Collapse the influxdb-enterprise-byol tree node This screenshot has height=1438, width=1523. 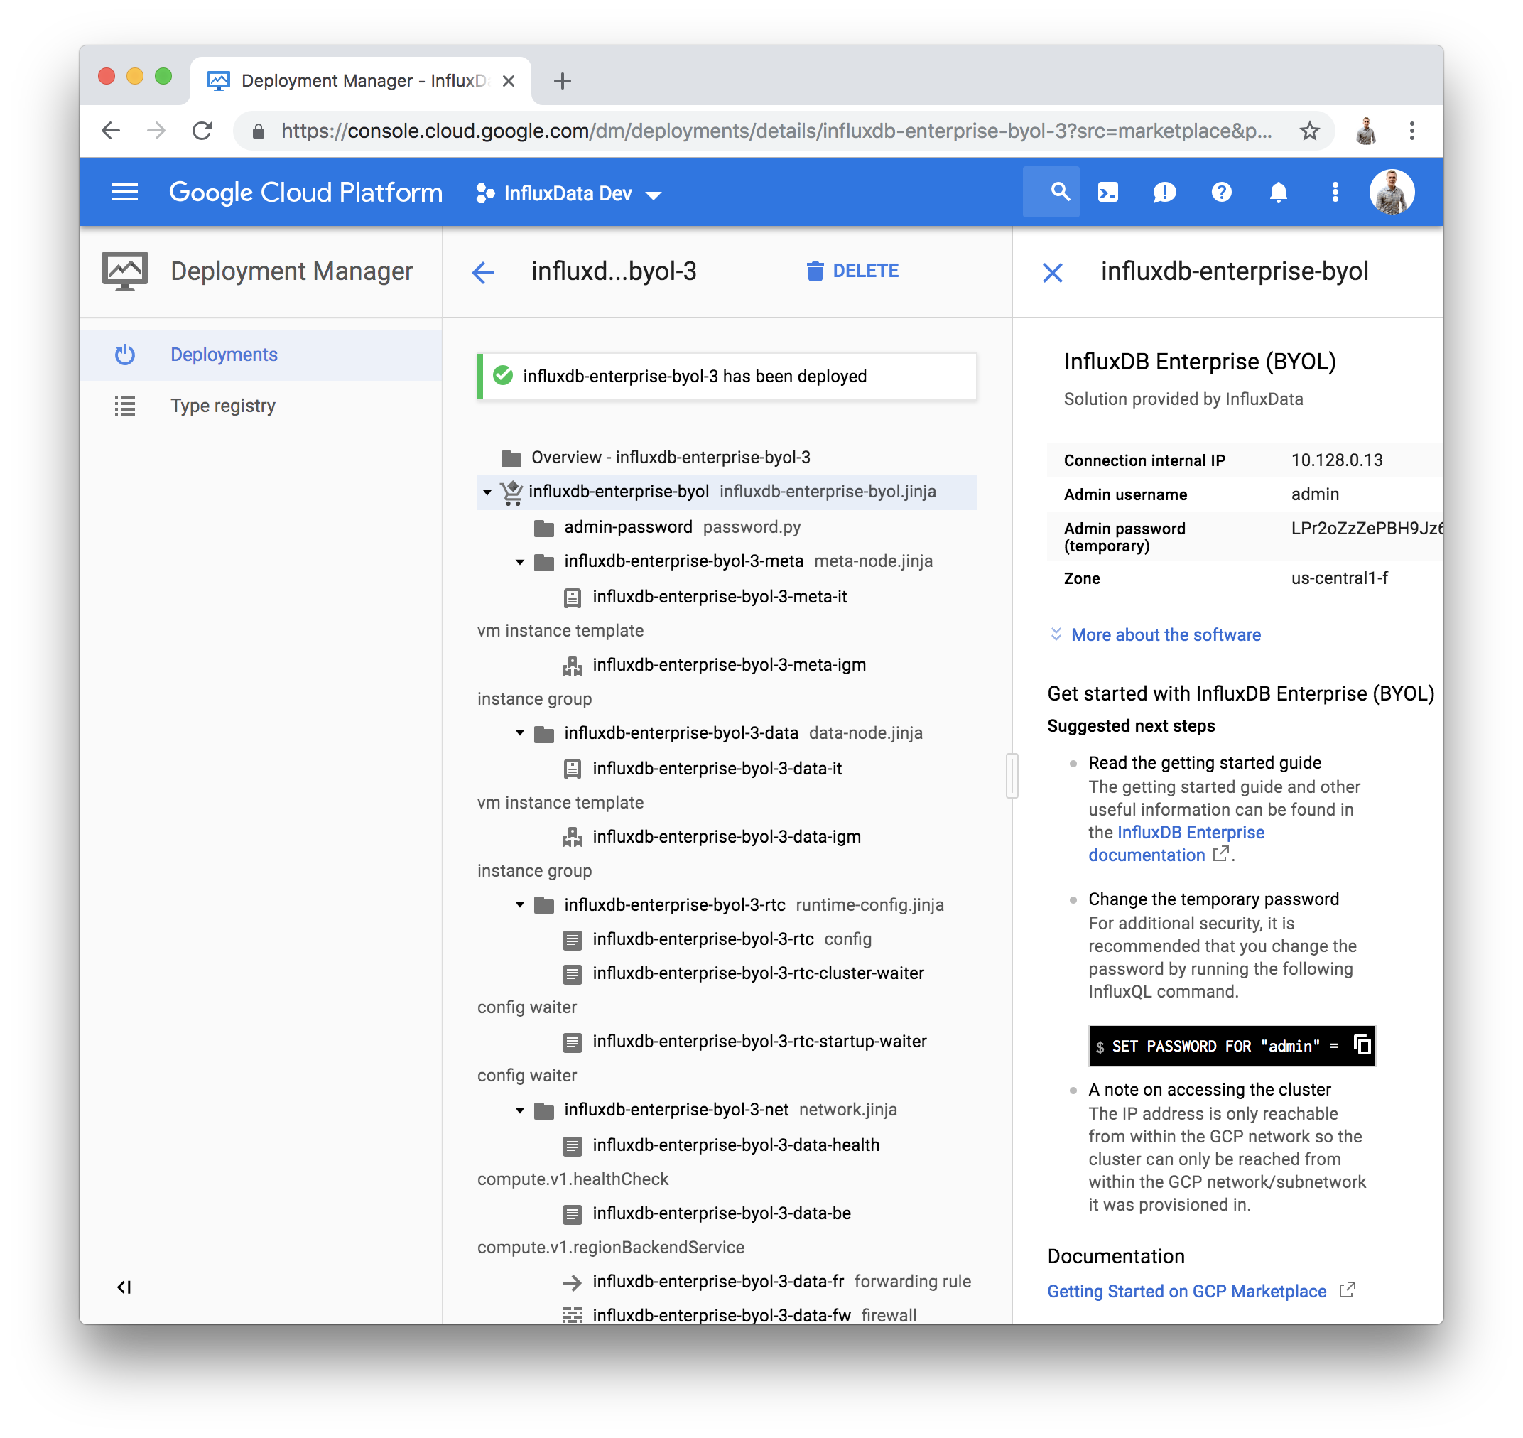487,492
